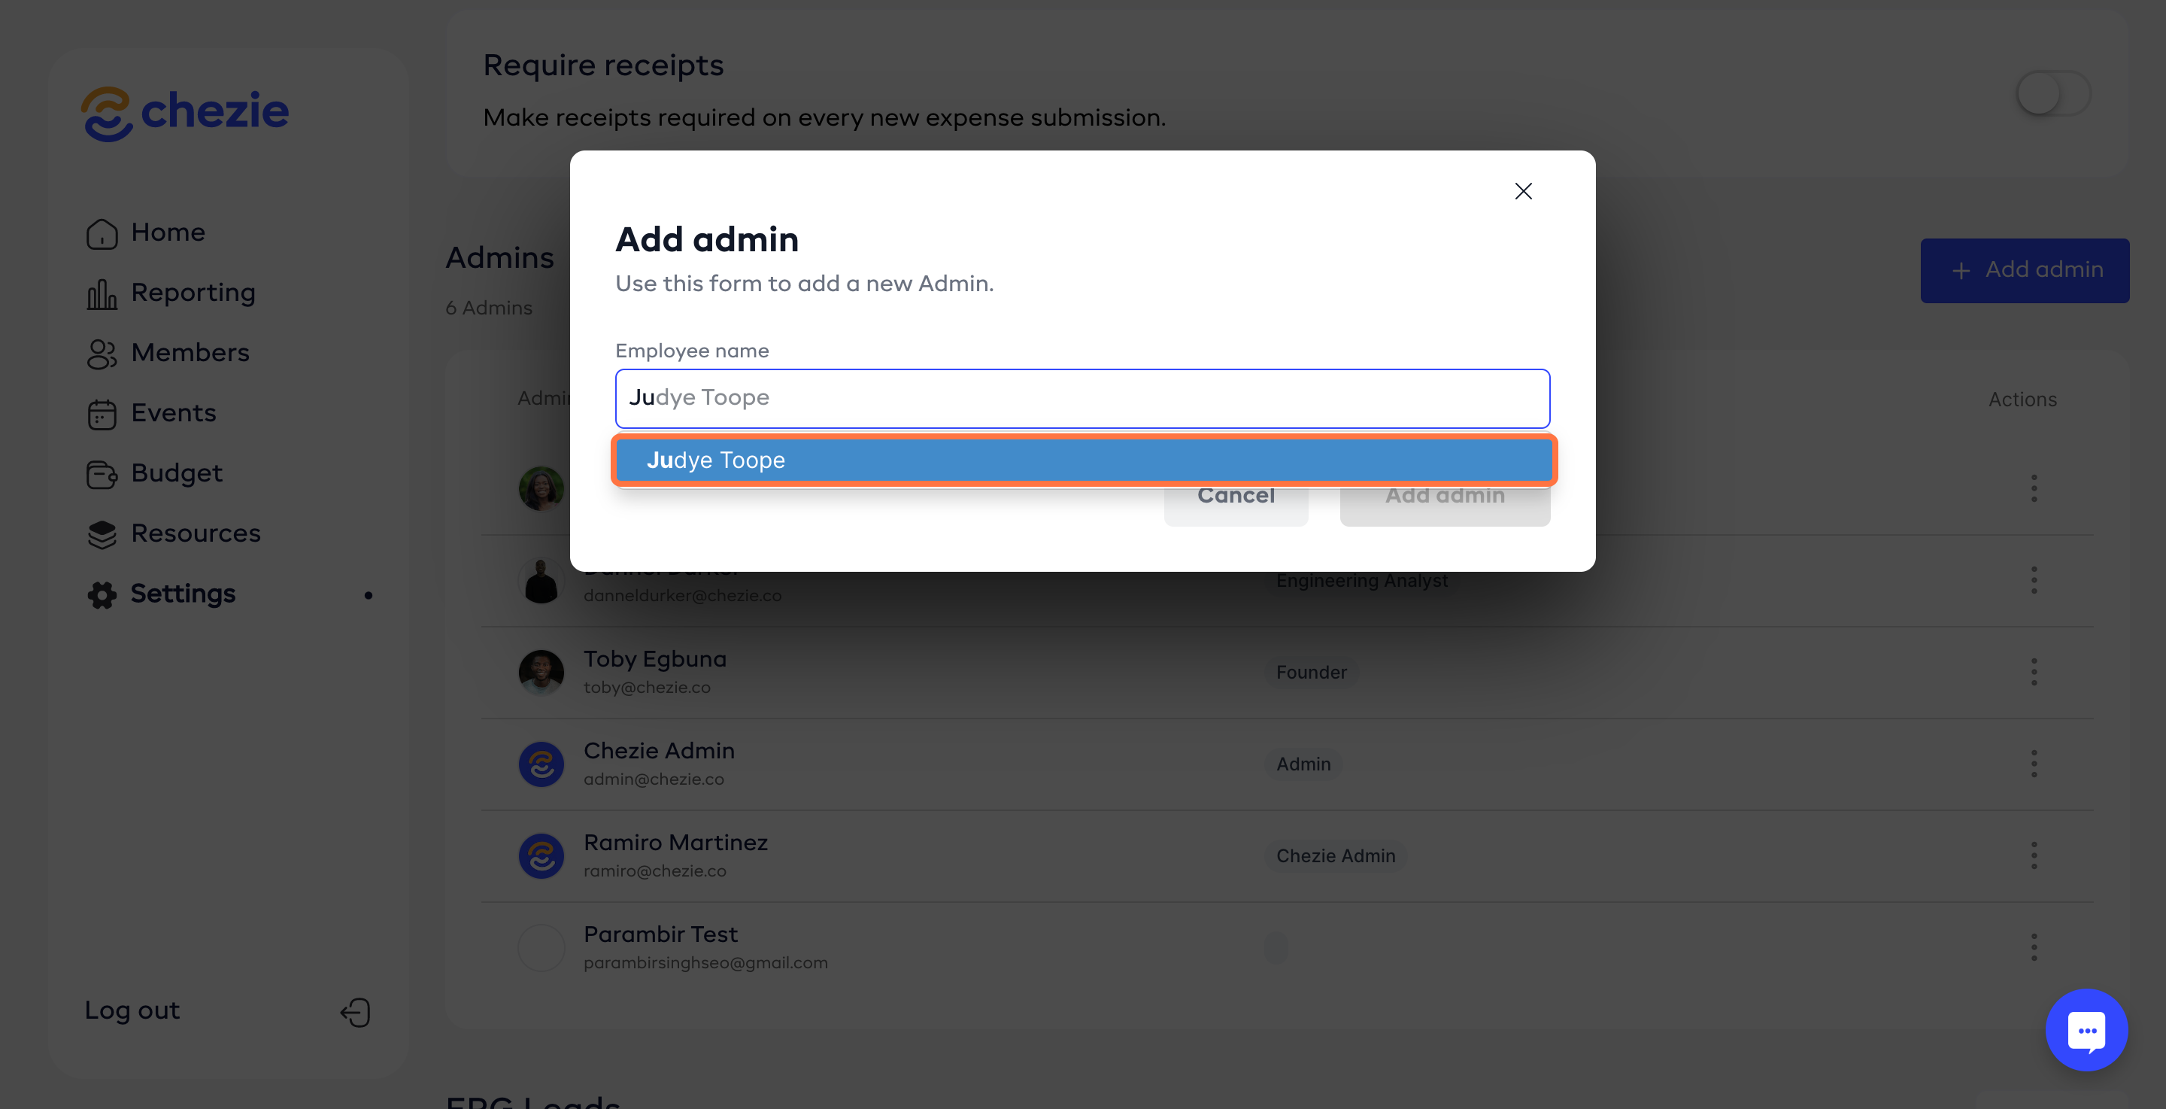
Task: Click the Employee name input field
Action: point(1083,398)
